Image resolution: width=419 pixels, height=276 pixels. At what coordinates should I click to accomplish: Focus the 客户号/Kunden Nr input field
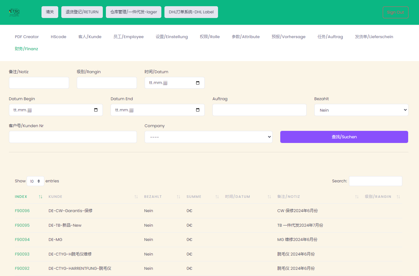point(73,137)
